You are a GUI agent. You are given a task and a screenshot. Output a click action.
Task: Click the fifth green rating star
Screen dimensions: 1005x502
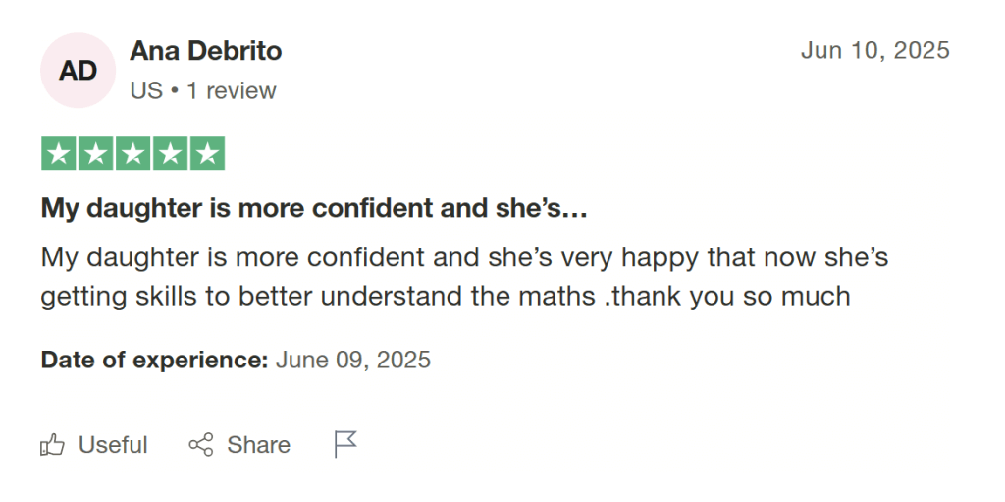[206, 153]
